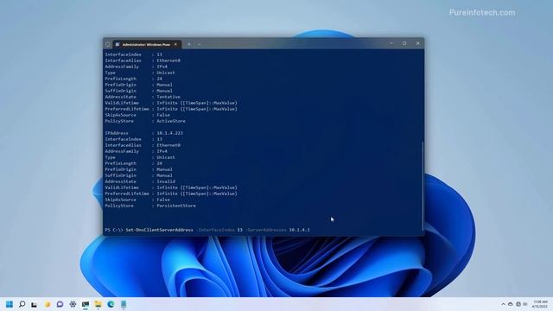
Task: Open the cloud icon in system tray
Action: pos(511,304)
